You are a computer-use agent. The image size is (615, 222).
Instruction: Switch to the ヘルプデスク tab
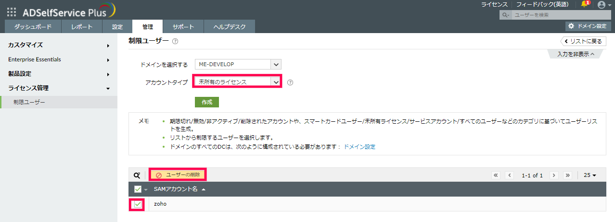tap(230, 26)
